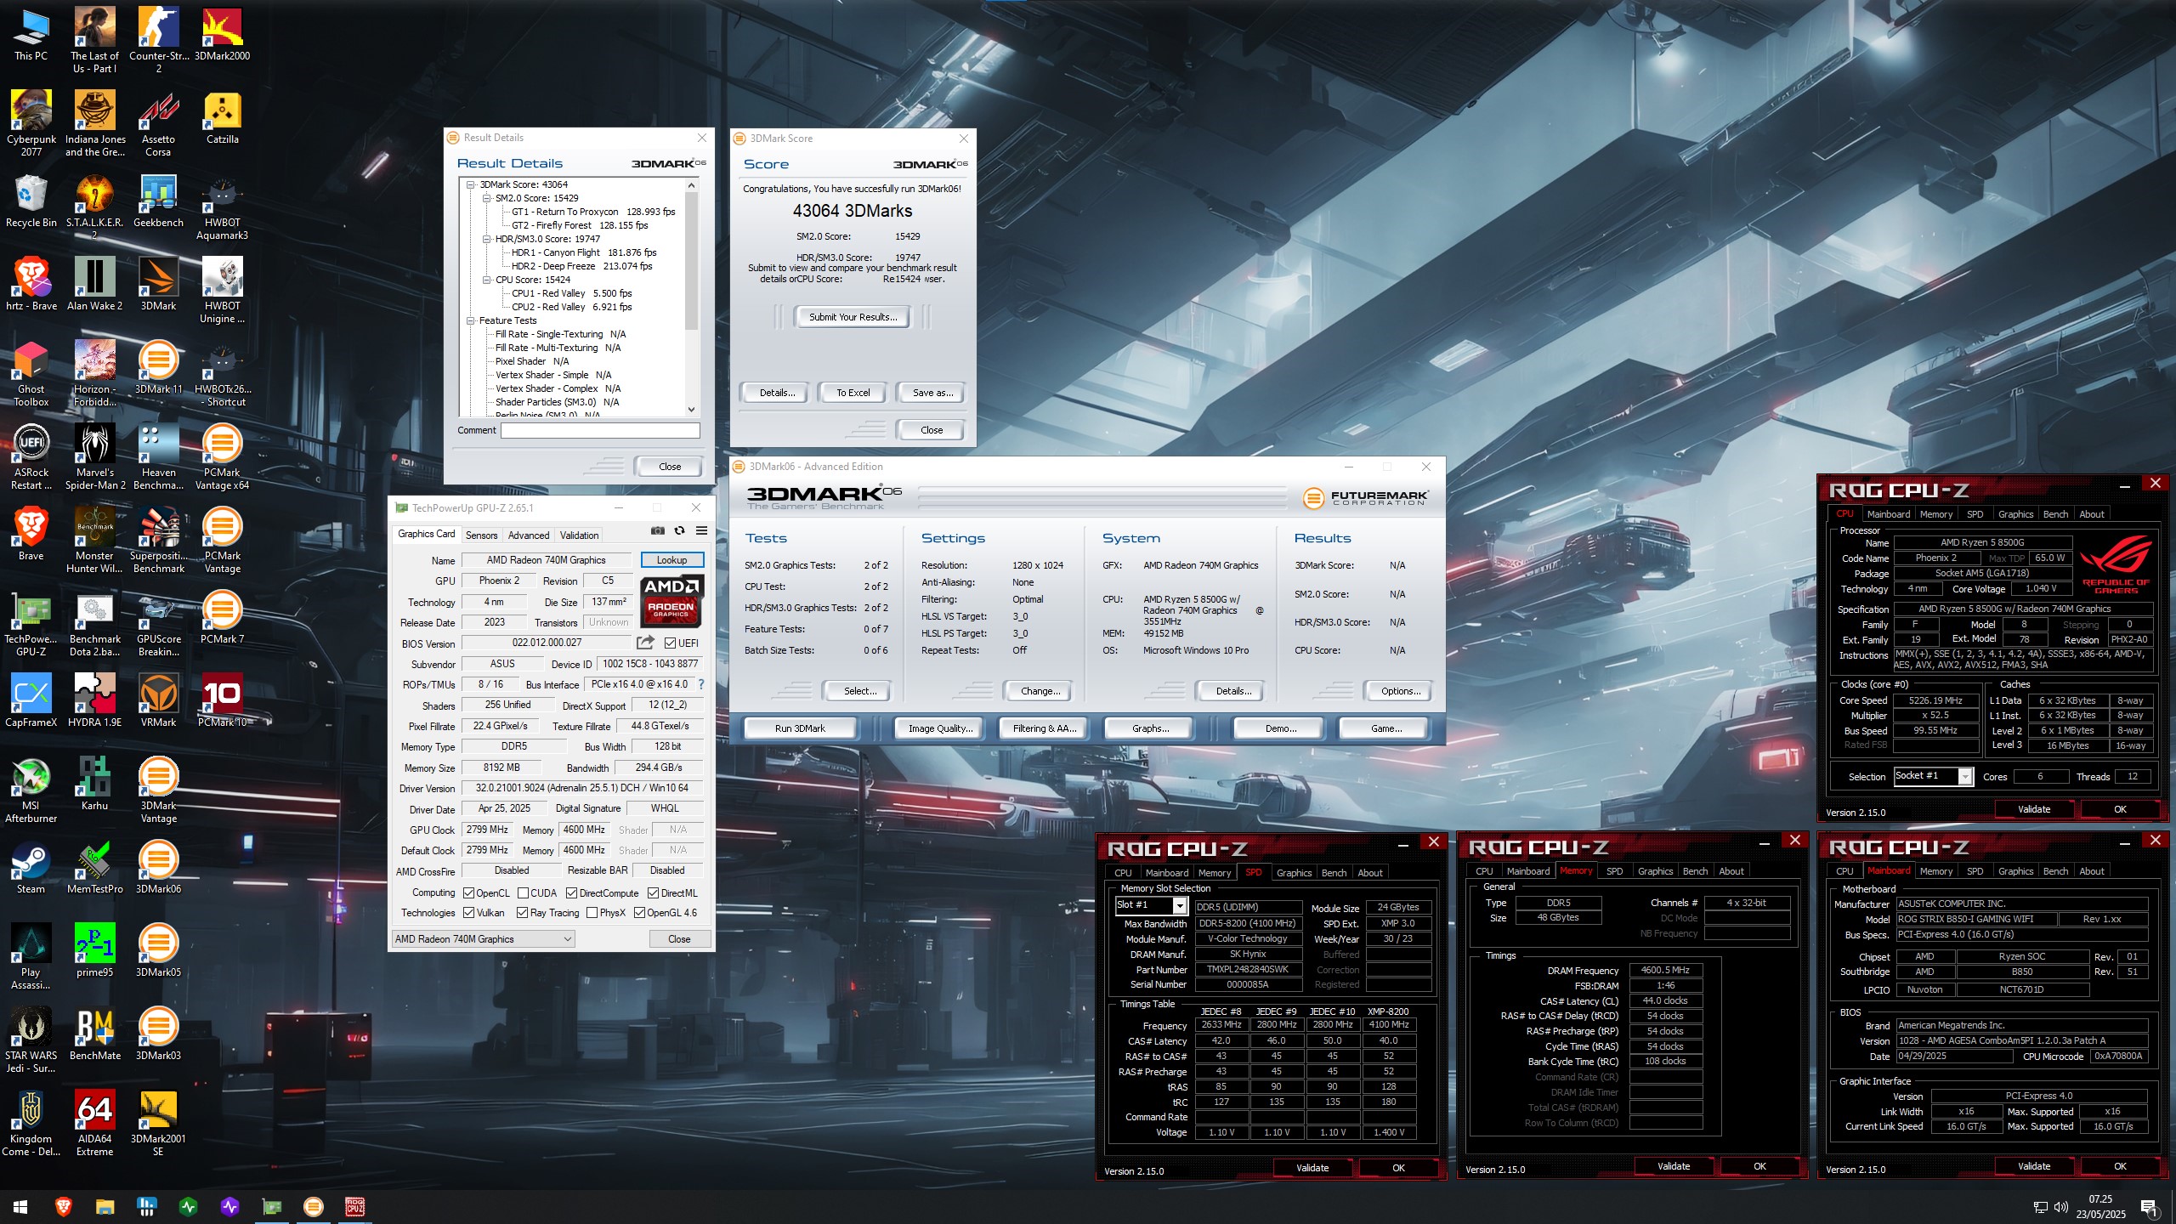The height and width of the screenshot is (1224, 2176).
Task: Click the Bus Interface question mark in GPU-Z
Action: [x=700, y=684]
